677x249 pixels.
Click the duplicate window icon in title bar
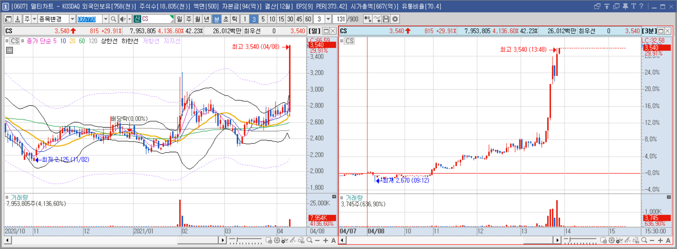coord(616,6)
